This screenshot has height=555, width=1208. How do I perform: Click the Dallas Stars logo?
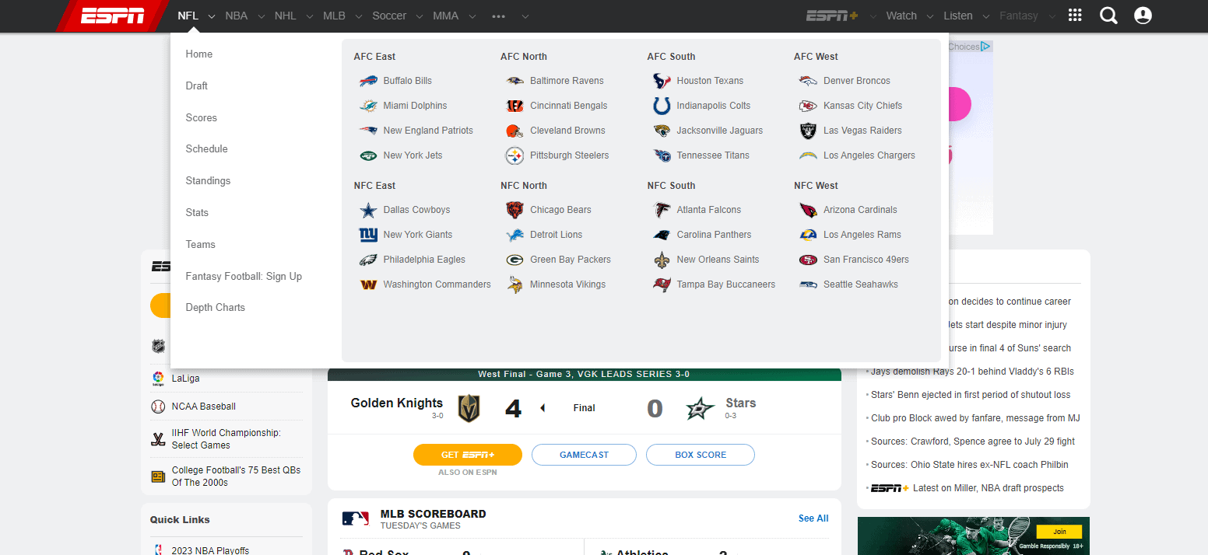coord(700,408)
